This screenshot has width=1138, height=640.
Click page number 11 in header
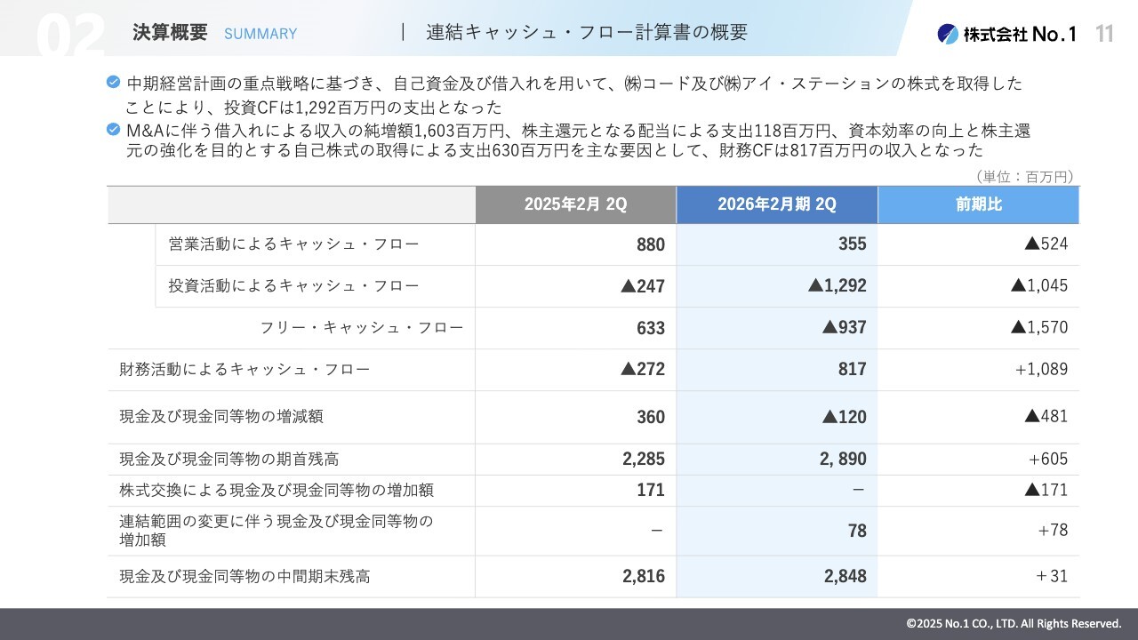click(1105, 34)
